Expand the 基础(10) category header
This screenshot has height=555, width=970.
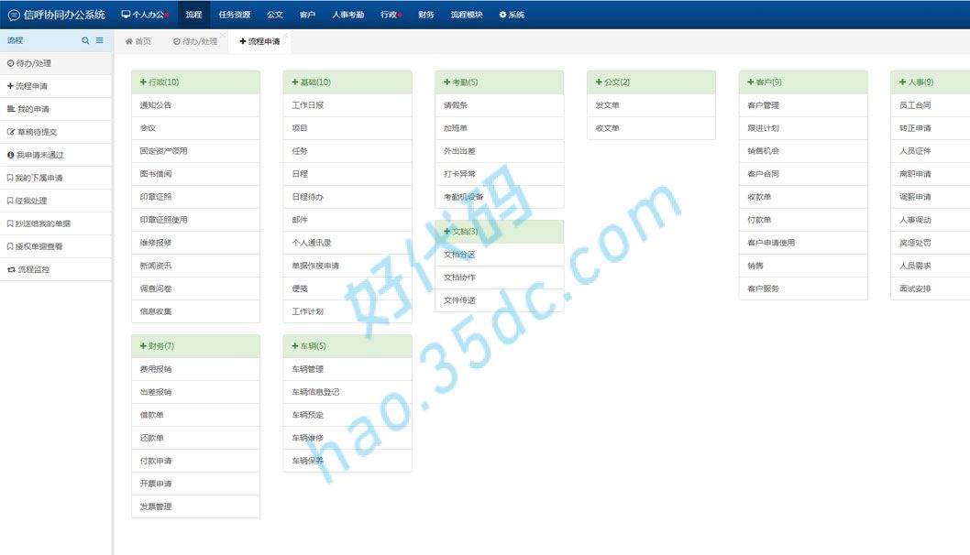pyautogui.click(x=347, y=82)
